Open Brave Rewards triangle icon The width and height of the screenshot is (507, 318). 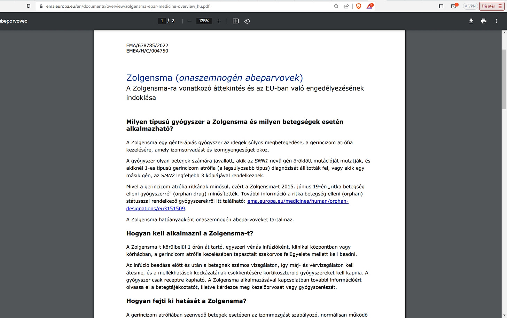point(369,6)
